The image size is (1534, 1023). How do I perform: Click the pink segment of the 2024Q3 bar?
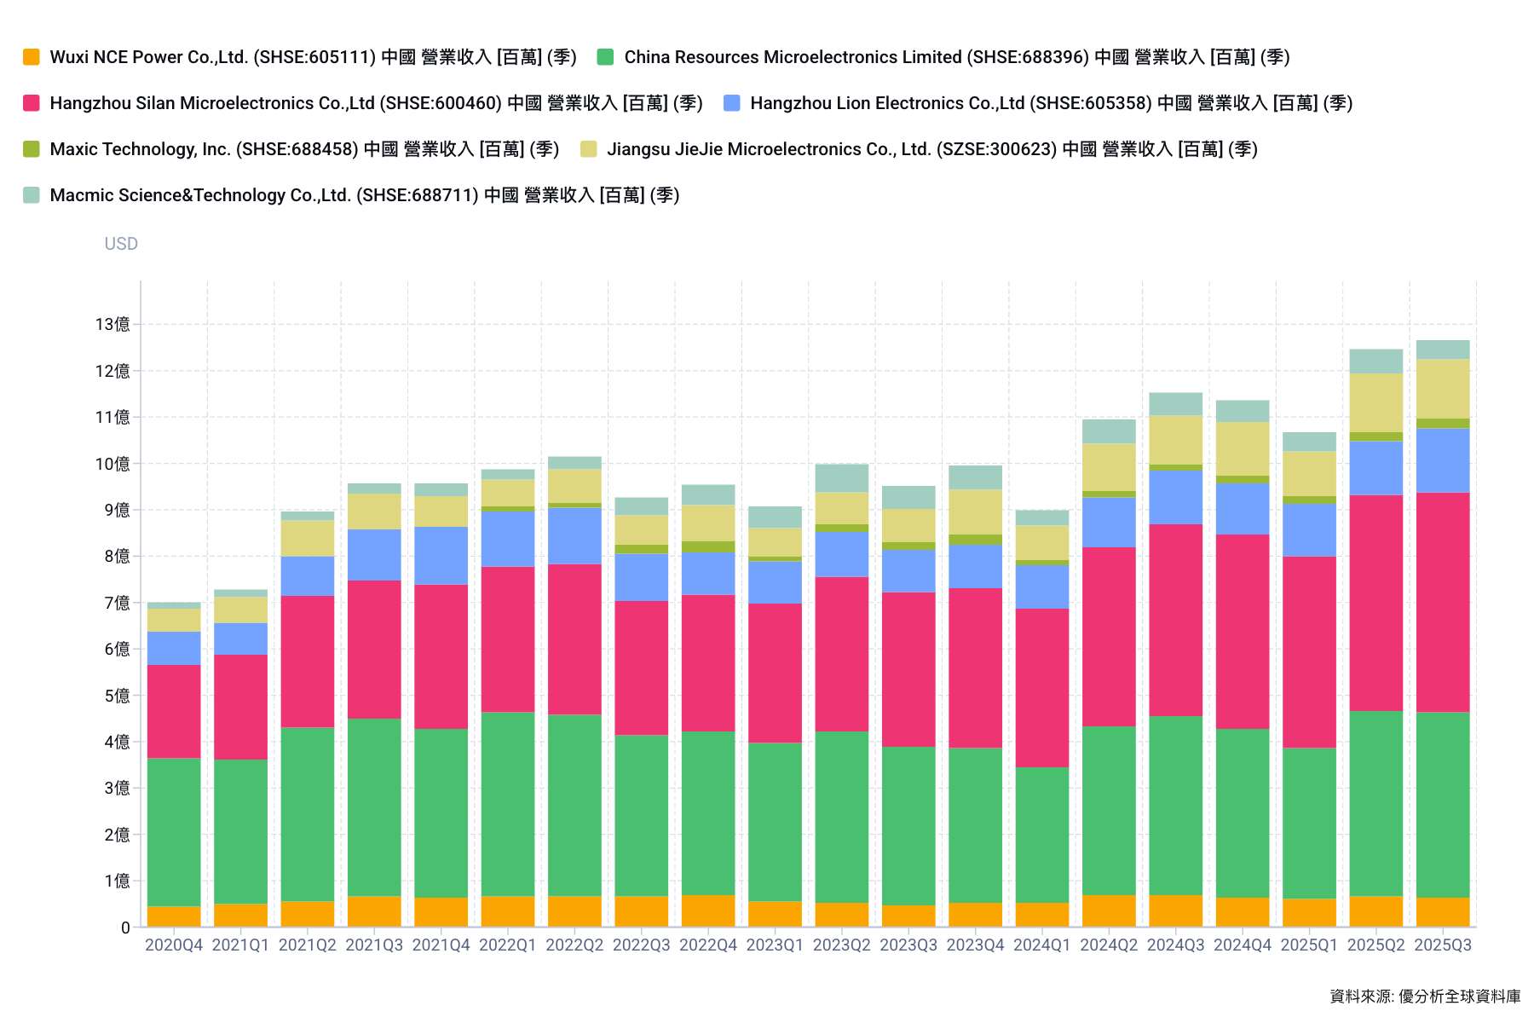coord(1175,620)
